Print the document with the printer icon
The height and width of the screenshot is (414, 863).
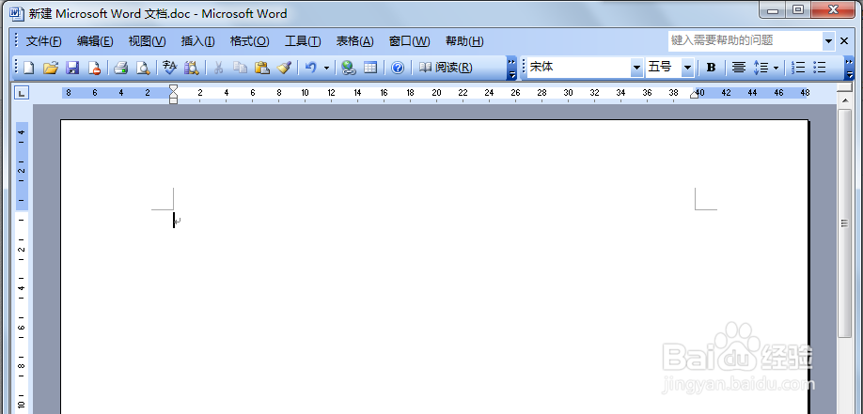pos(120,68)
